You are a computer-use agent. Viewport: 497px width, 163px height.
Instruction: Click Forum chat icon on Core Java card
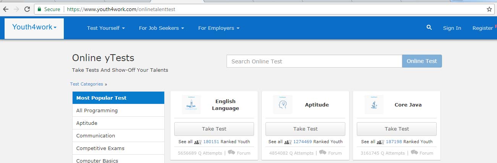click(x=414, y=153)
